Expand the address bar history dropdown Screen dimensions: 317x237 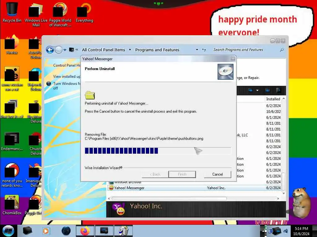(x=197, y=50)
